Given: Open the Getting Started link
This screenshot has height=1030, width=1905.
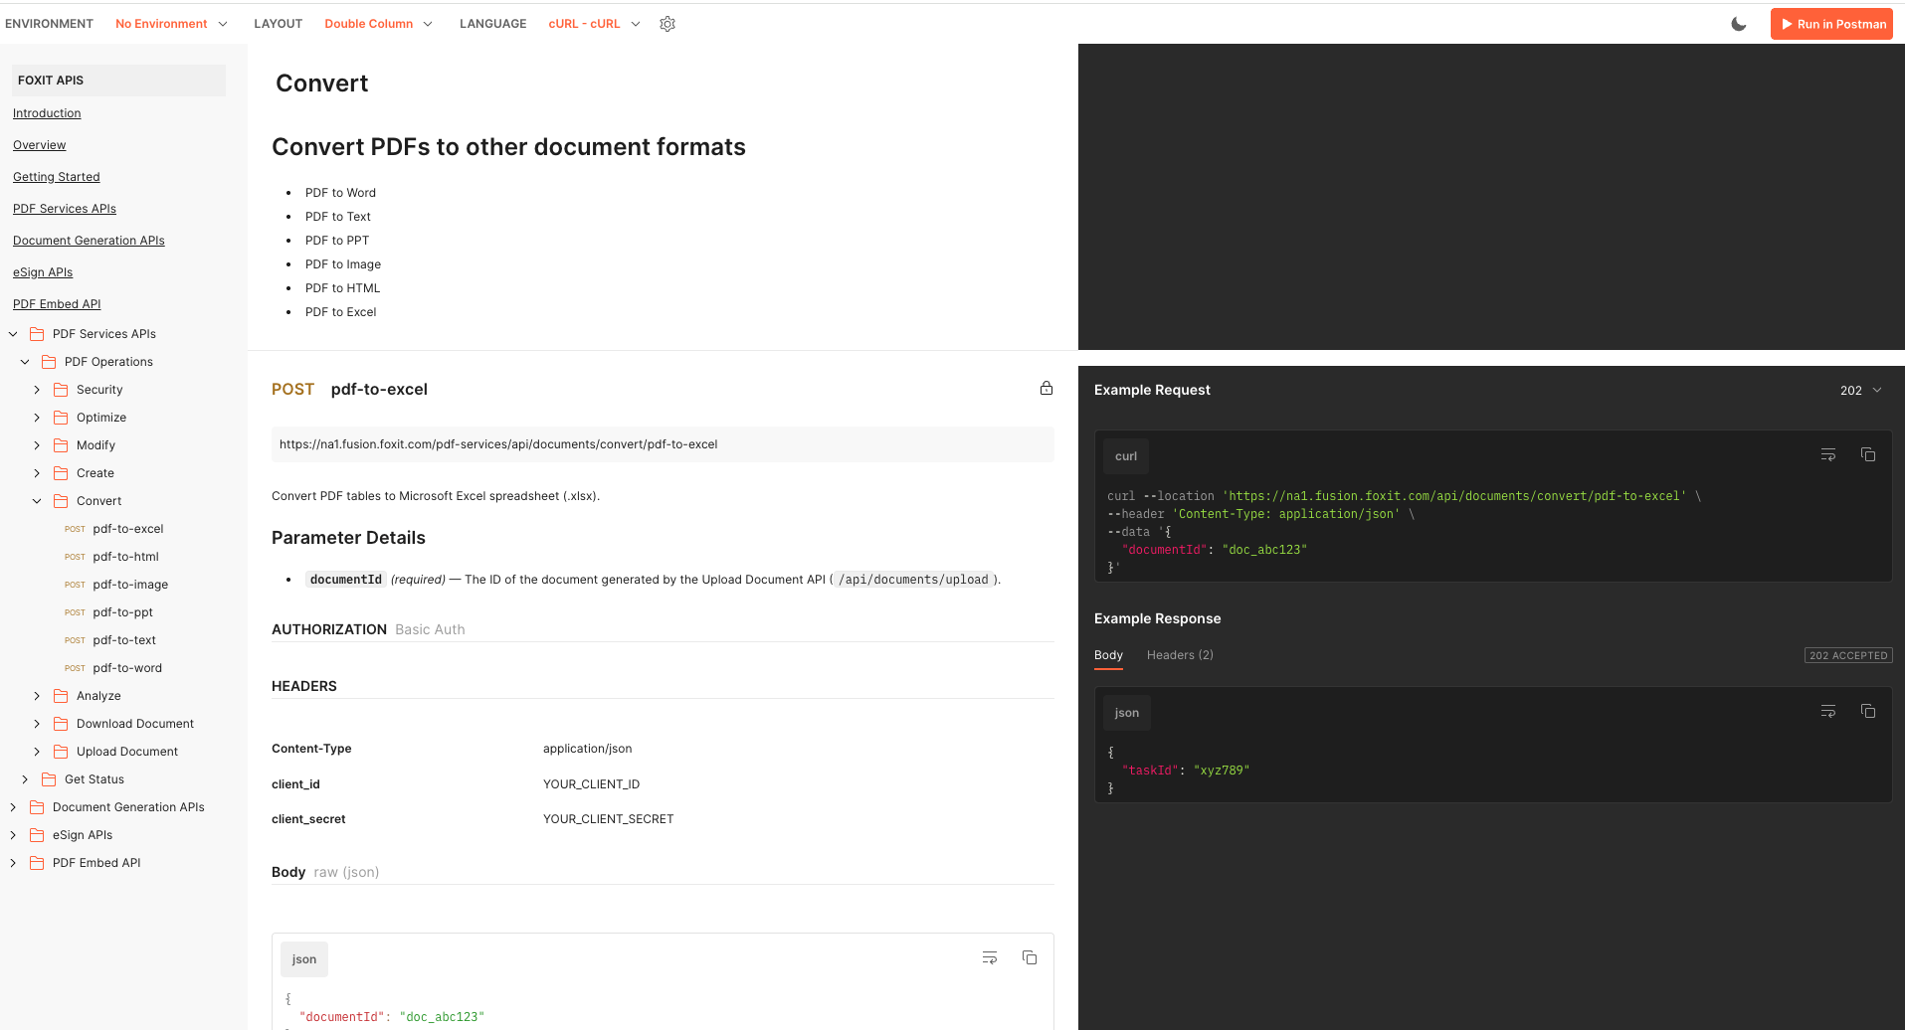Looking at the screenshot, I should tap(57, 177).
